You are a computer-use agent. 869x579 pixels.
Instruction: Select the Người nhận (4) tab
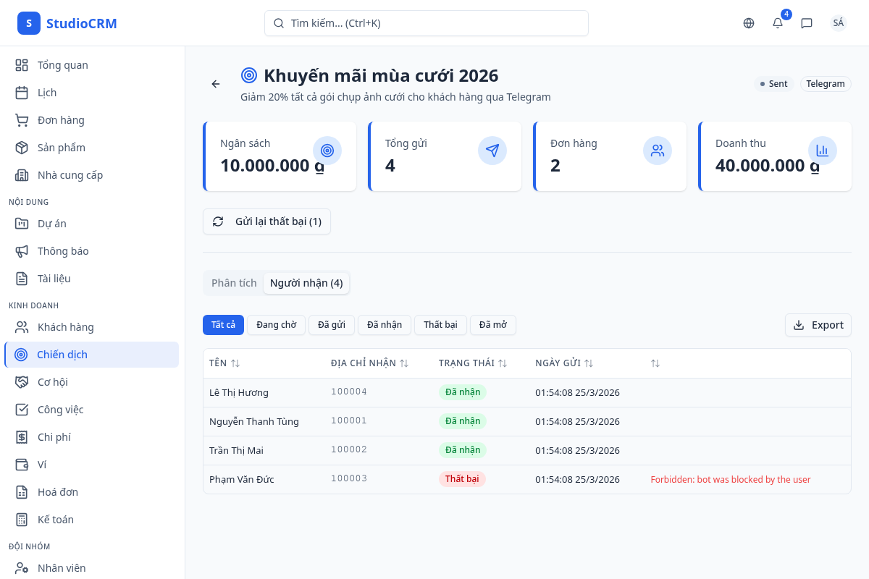pyautogui.click(x=306, y=283)
